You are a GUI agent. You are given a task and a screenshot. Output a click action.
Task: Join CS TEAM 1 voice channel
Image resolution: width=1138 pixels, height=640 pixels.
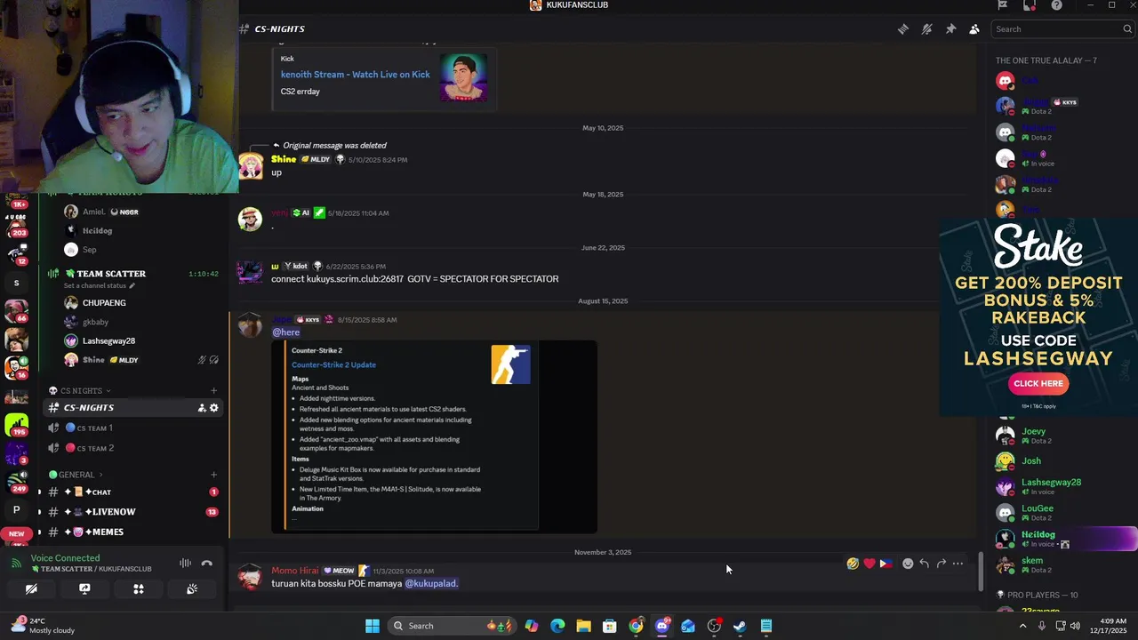coord(133,428)
